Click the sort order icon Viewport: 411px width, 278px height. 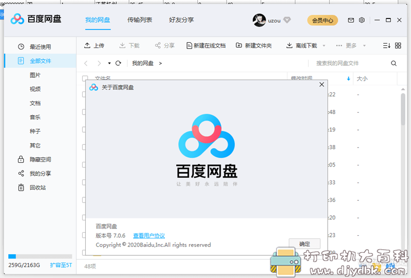coord(387,46)
